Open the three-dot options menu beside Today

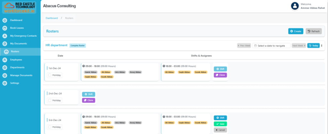pyautogui.click(x=322, y=46)
